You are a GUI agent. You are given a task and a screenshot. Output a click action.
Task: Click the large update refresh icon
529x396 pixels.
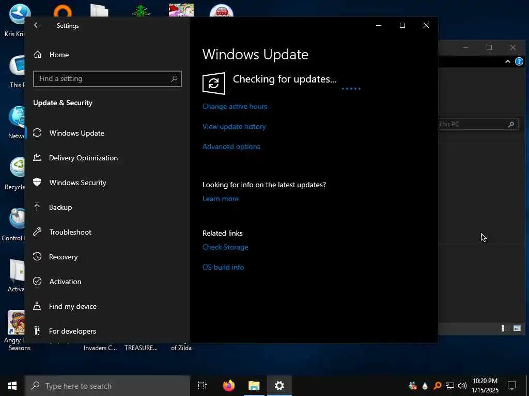click(213, 83)
